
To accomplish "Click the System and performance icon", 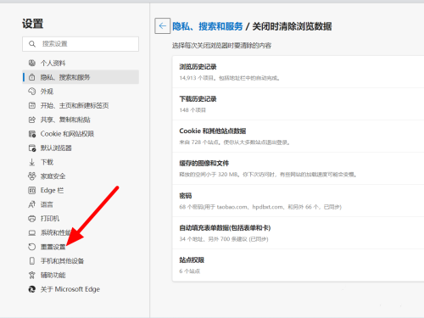I will [32, 232].
